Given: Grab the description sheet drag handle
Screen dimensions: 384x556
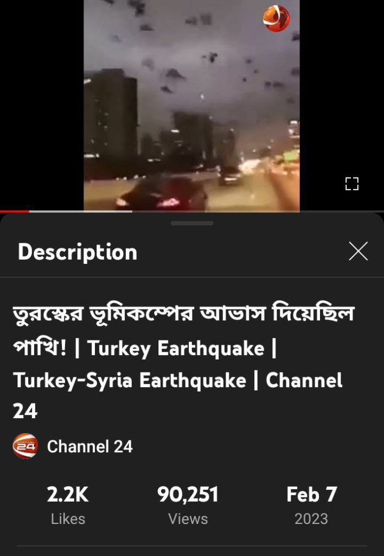Looking at the screenshot, I should [191, 223].
